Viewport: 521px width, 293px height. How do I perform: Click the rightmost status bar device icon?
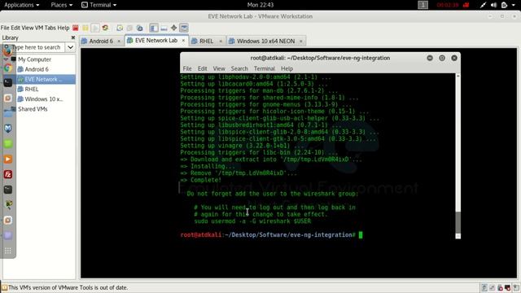click(516, 287)
